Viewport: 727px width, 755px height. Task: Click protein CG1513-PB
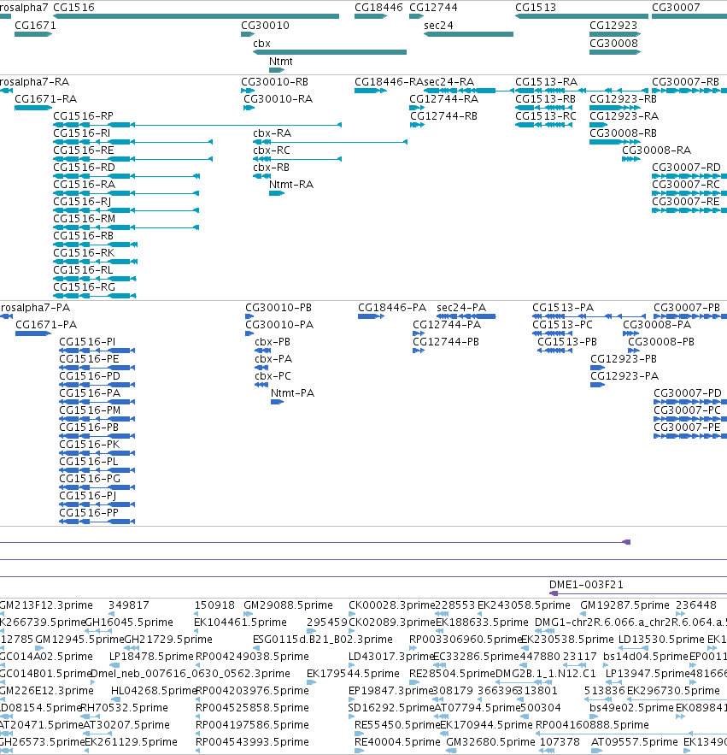[567, 342]
